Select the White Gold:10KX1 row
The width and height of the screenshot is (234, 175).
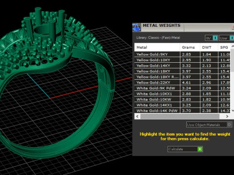point(182,94)
